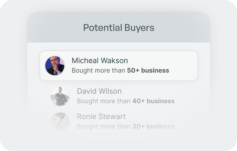Select the highlighted Micheal Wakson card's empty right side
This screenshot has height=151, width=237.
(x=184, y=65)
